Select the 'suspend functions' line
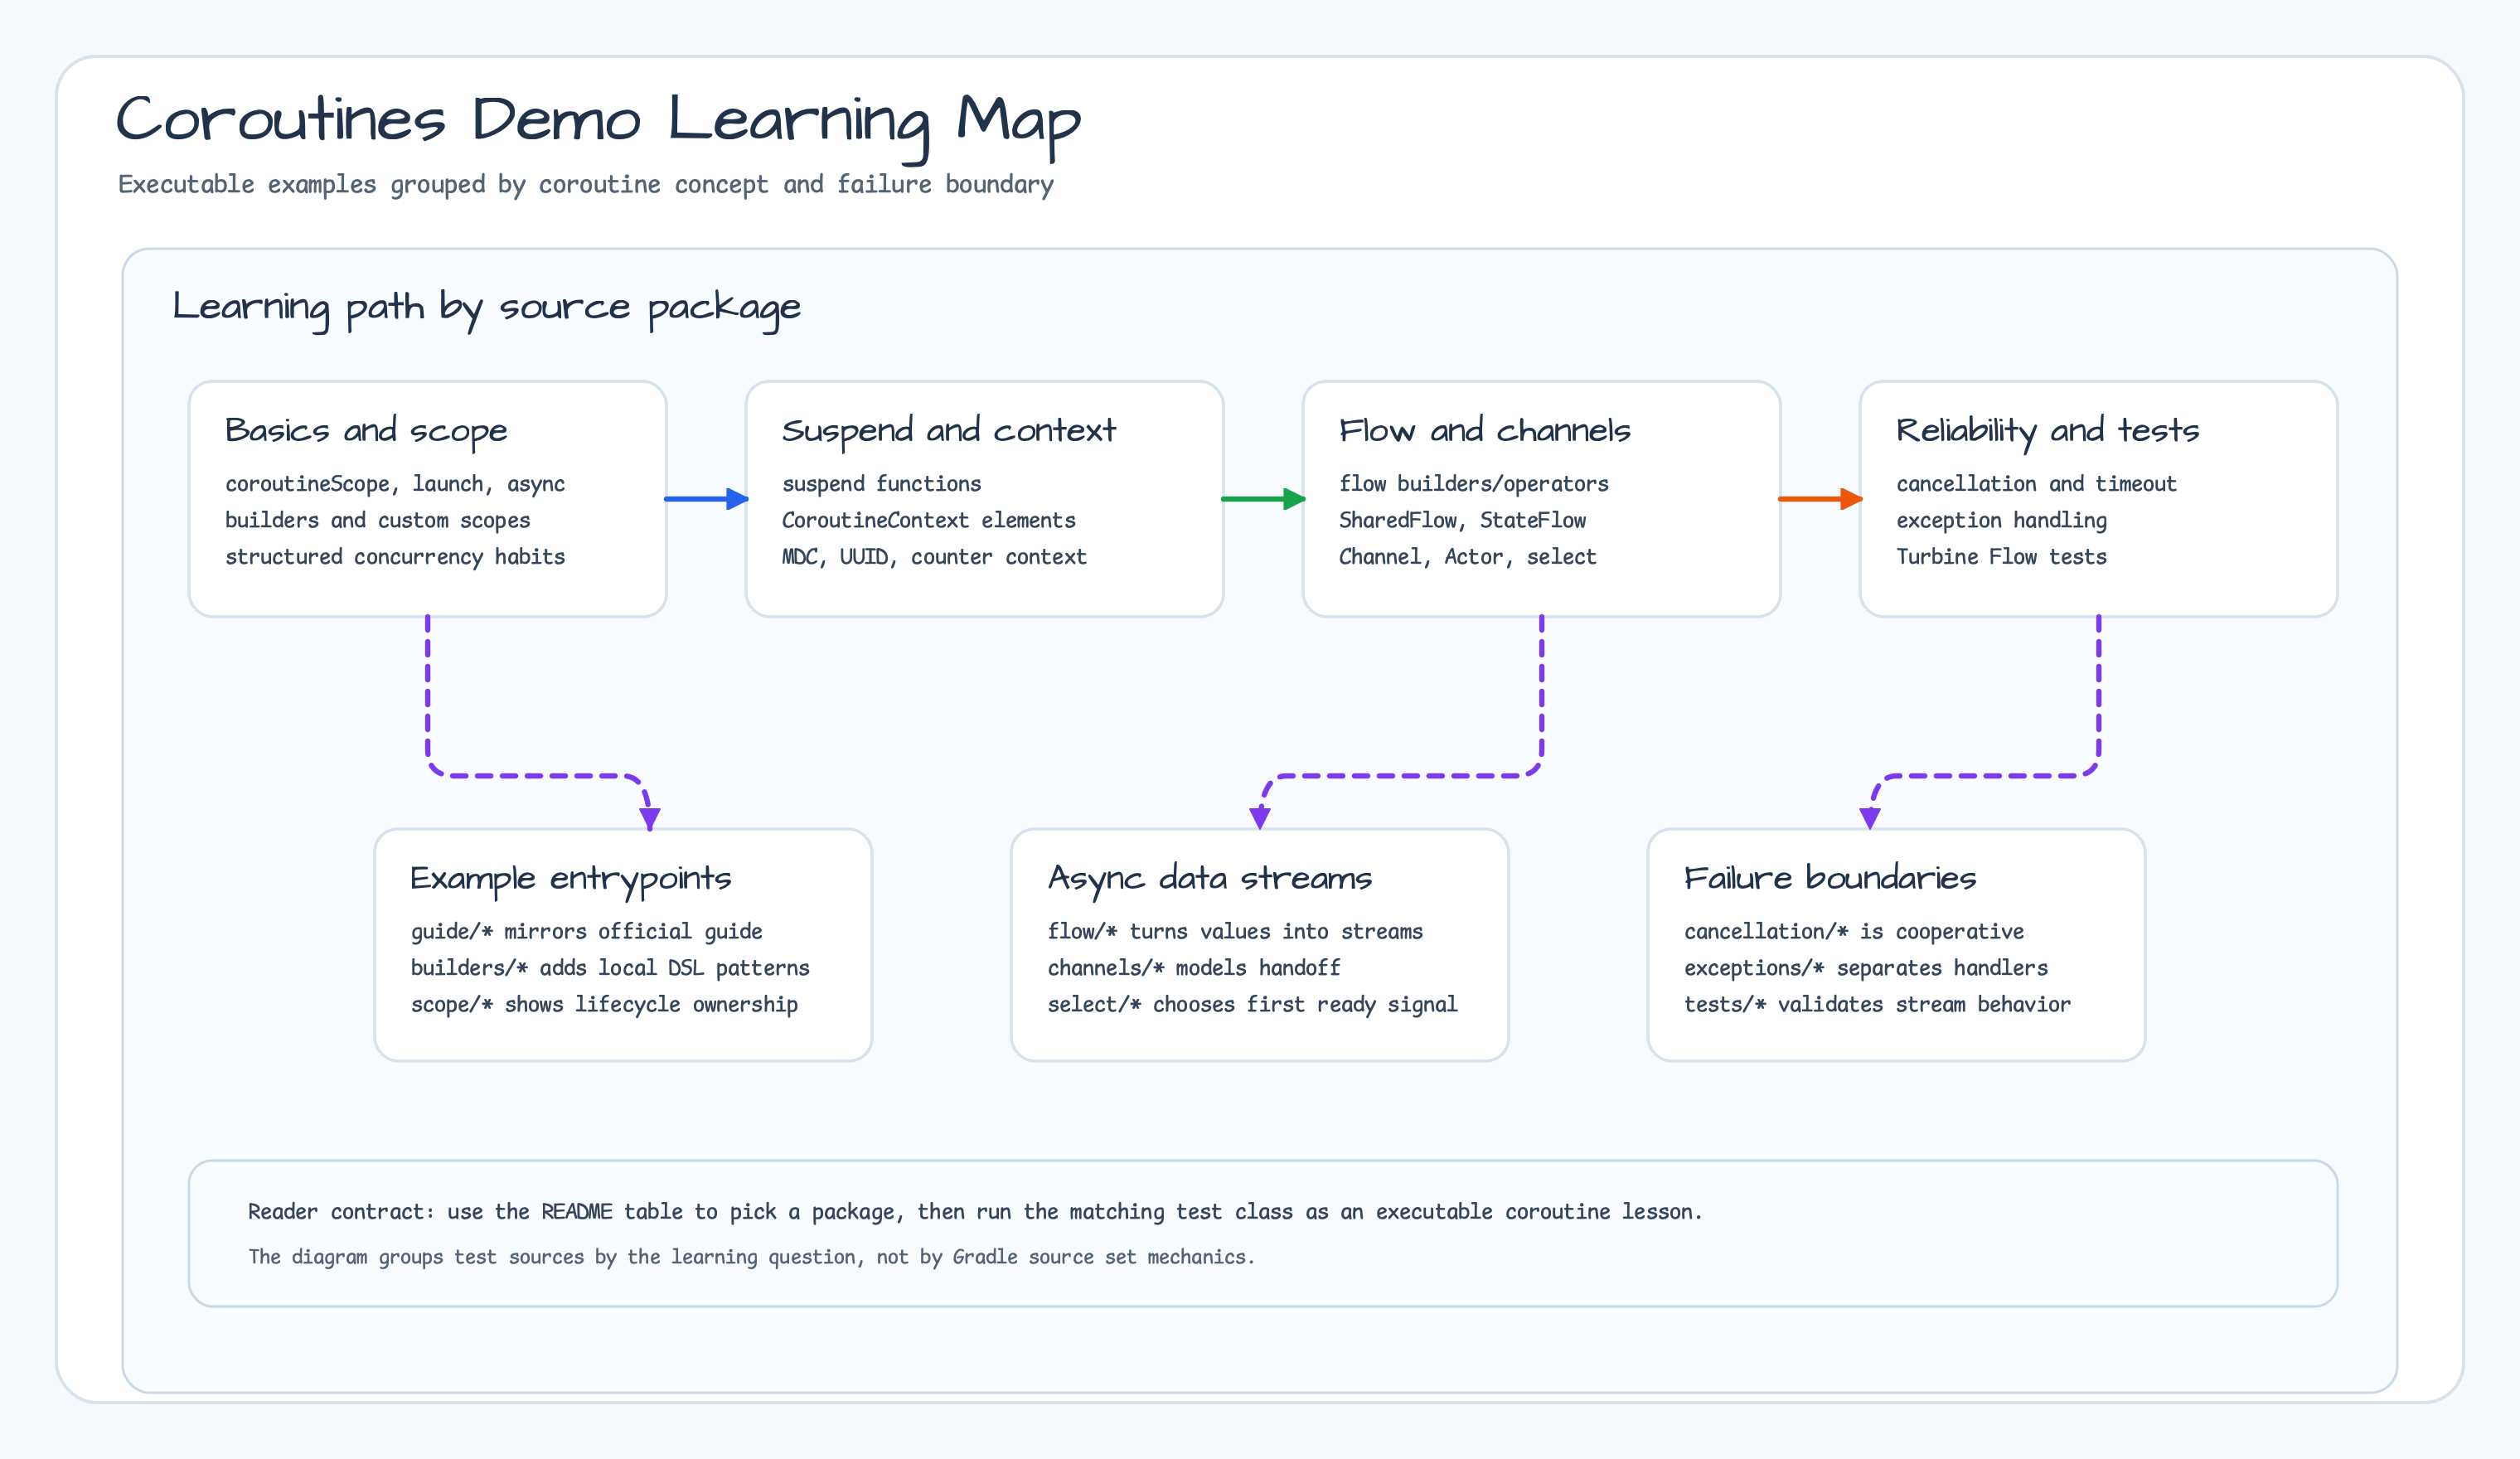 click(881, 484)
